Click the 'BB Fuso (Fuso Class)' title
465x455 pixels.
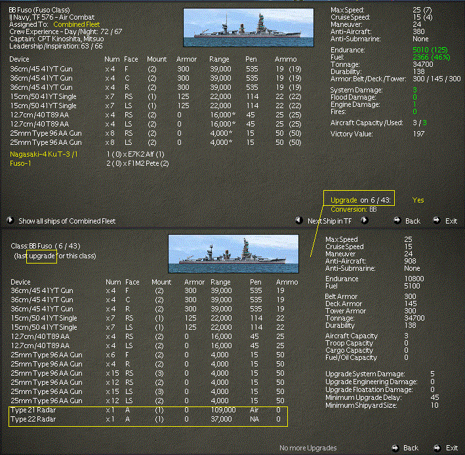pos(39,10)
